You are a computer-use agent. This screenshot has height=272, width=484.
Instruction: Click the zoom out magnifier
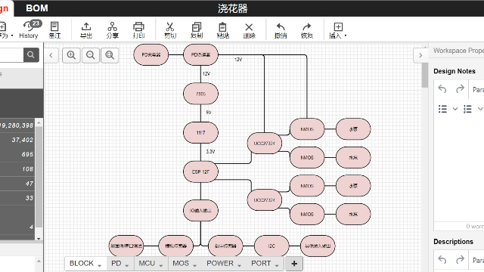coord(91,55)
